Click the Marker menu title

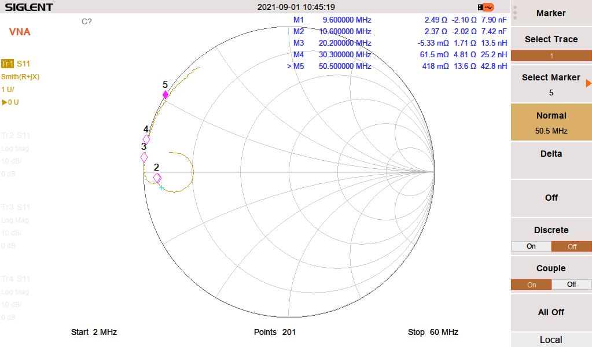(x=551, y=13)
